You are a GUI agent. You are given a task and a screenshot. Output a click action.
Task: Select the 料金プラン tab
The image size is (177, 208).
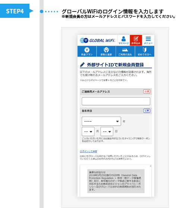pyautogui.click(x=87, y=52)
